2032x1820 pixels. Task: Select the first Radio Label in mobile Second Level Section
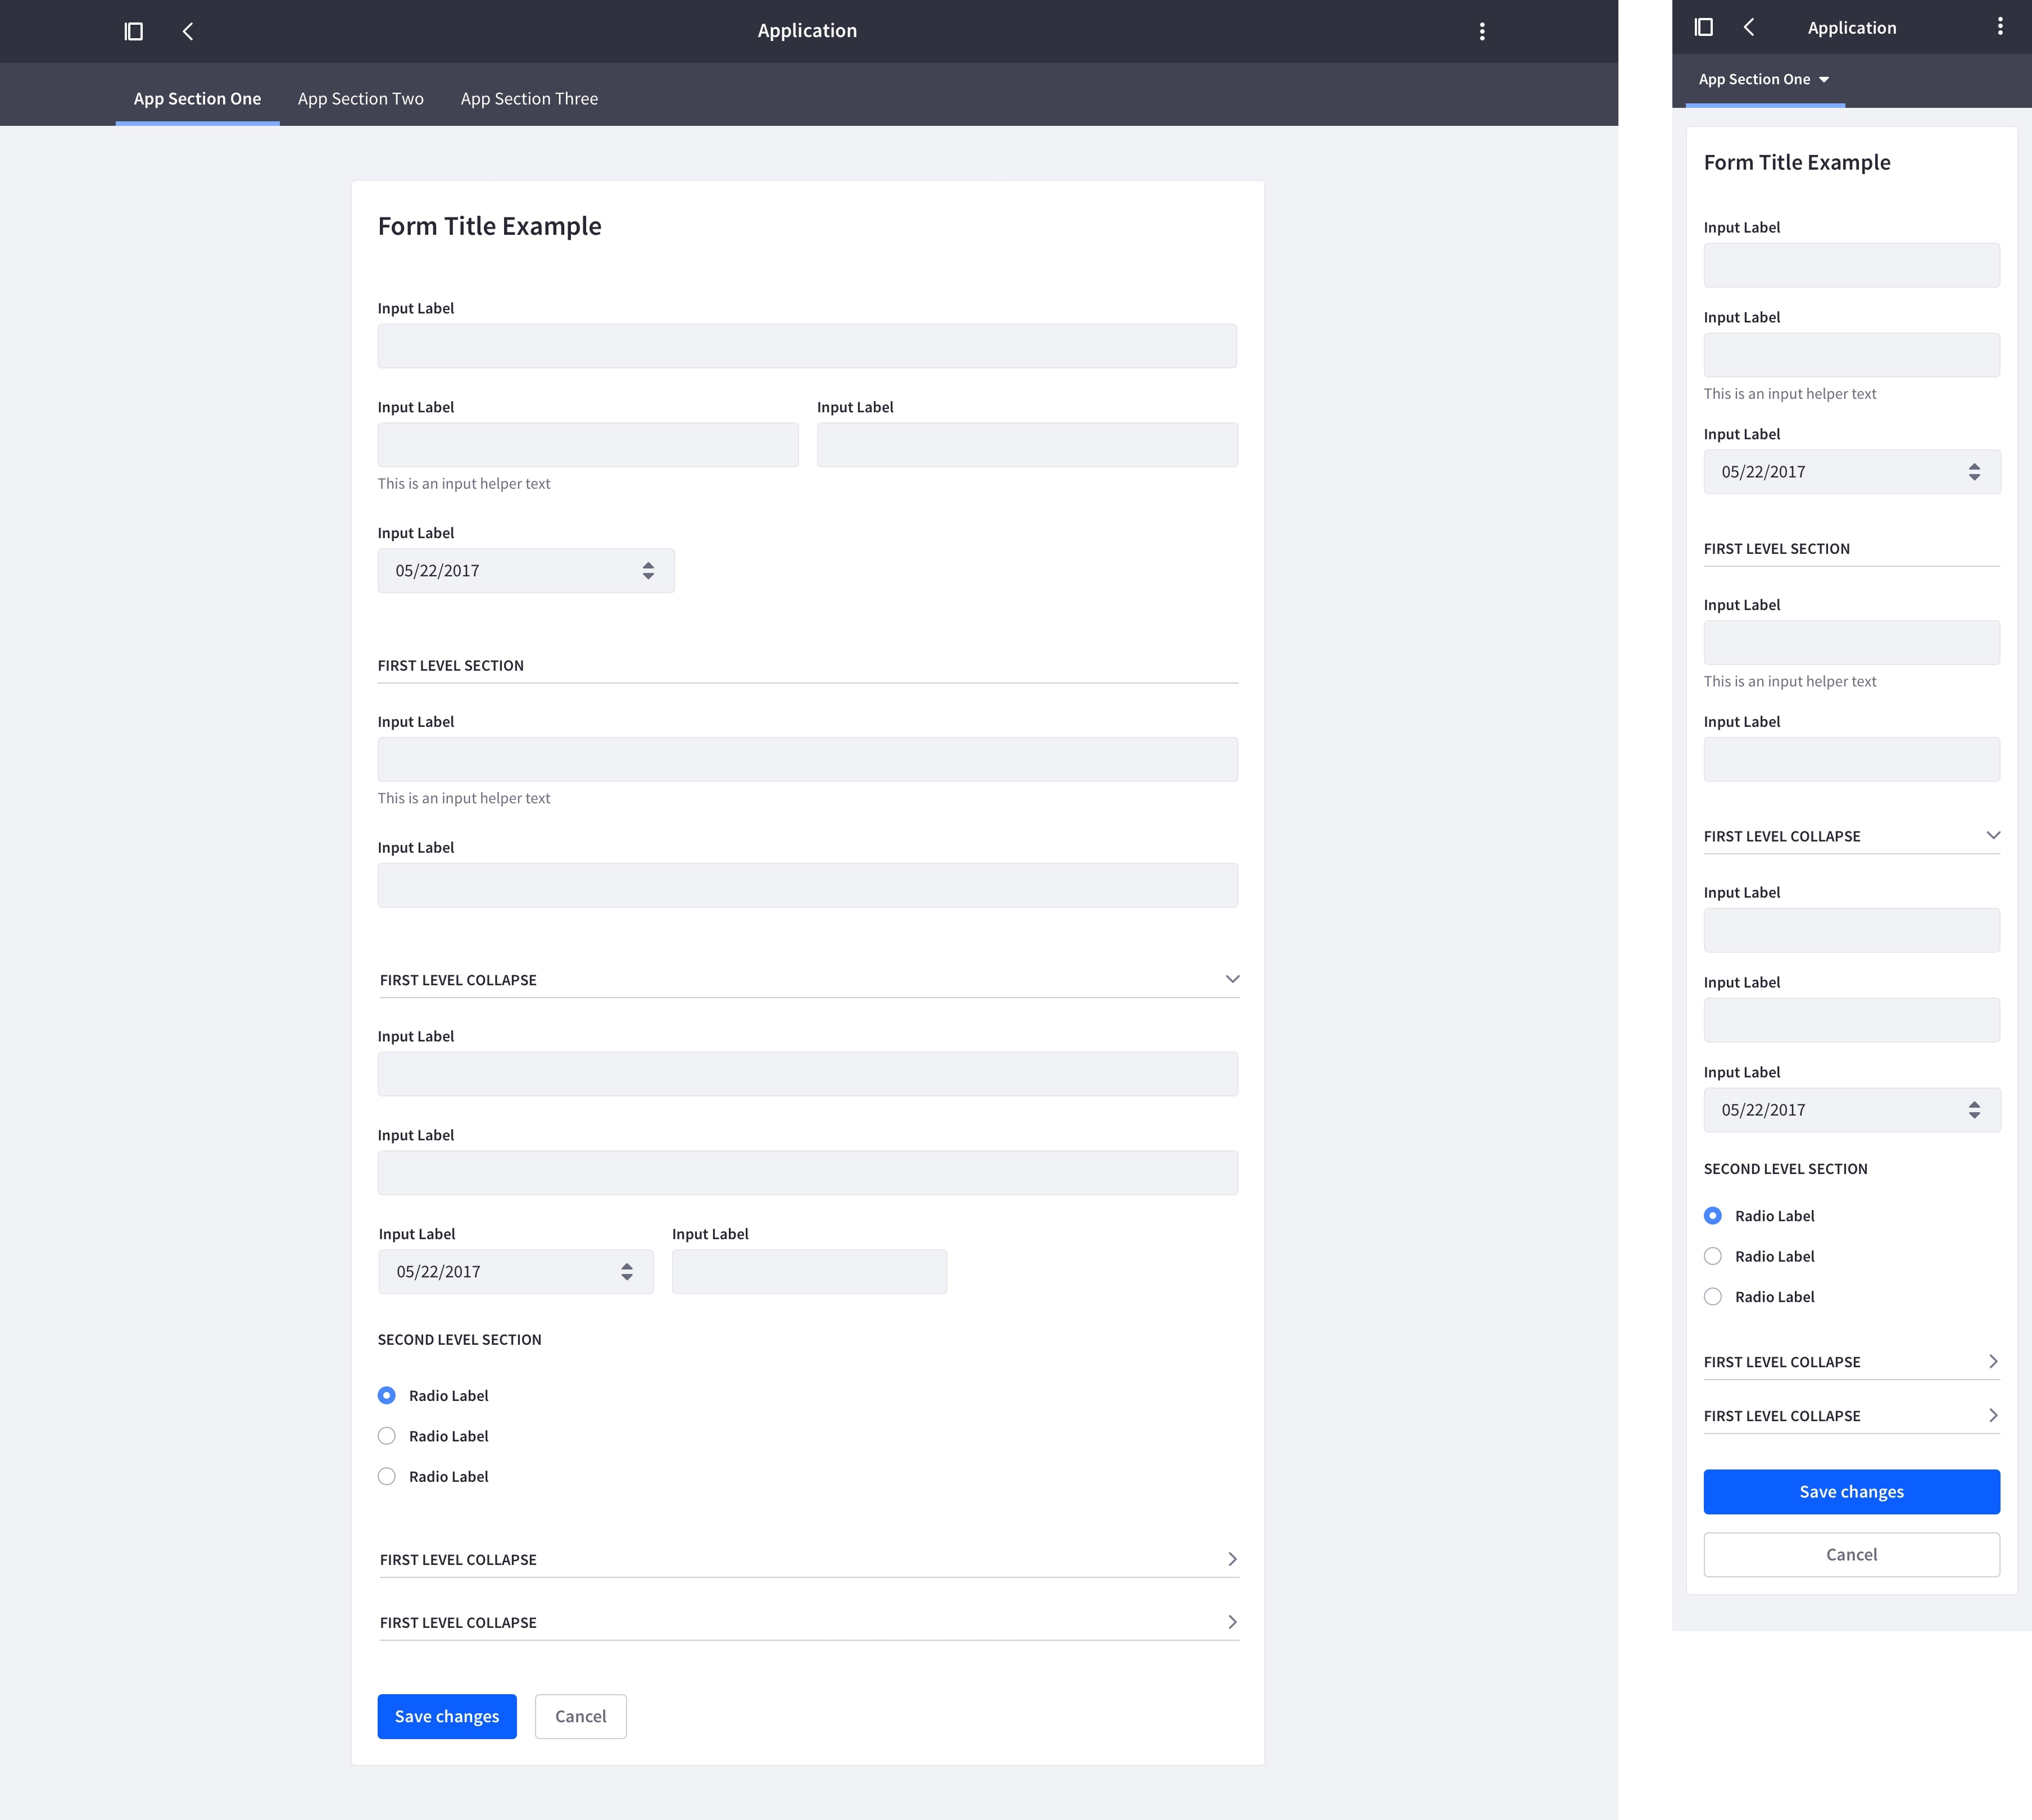(1713, 1215)
